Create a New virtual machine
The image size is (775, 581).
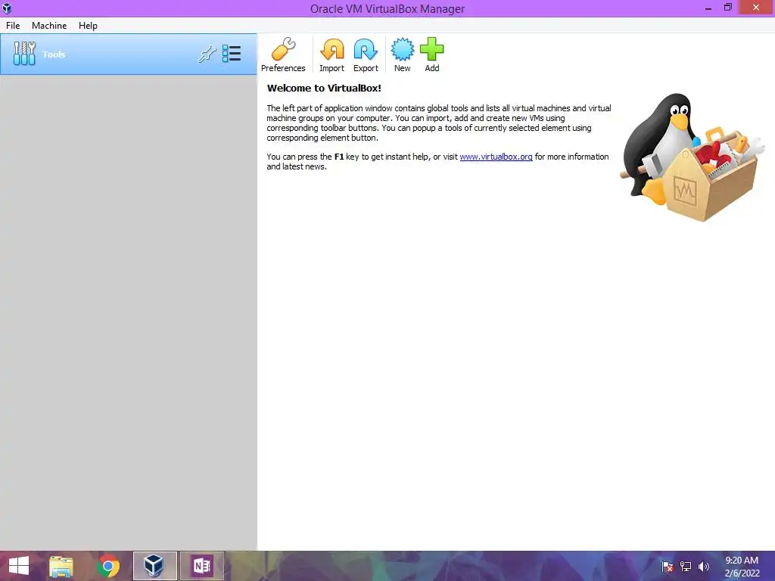(x=403, y=54)
